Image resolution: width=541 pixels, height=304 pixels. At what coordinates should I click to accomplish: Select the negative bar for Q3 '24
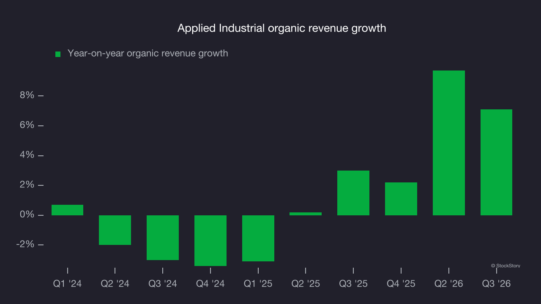point(163,238)
